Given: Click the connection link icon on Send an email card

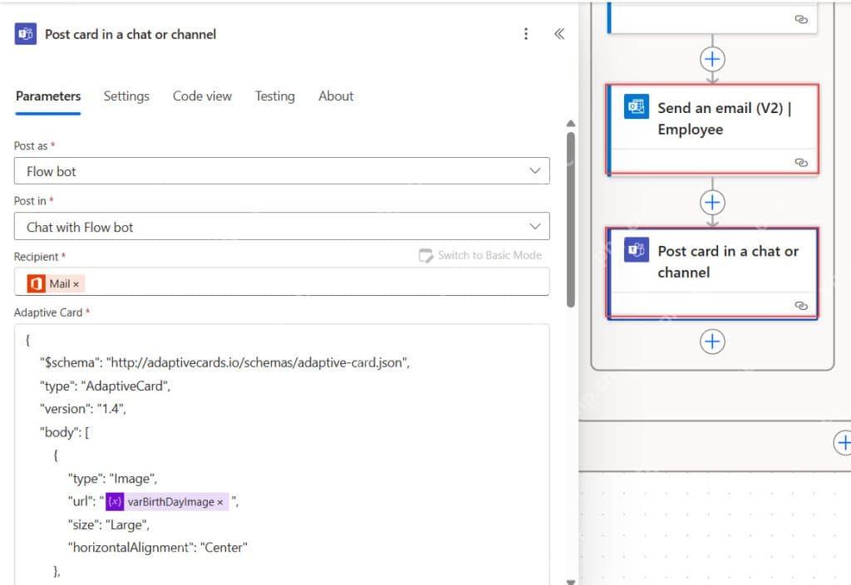Looking at the screenshot, I should tap(801, 162).
